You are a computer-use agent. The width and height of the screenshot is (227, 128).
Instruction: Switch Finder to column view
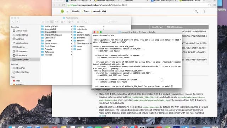click(52, 22)
